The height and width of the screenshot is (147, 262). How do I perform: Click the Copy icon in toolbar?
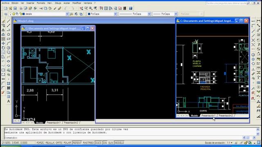(45, 8)
